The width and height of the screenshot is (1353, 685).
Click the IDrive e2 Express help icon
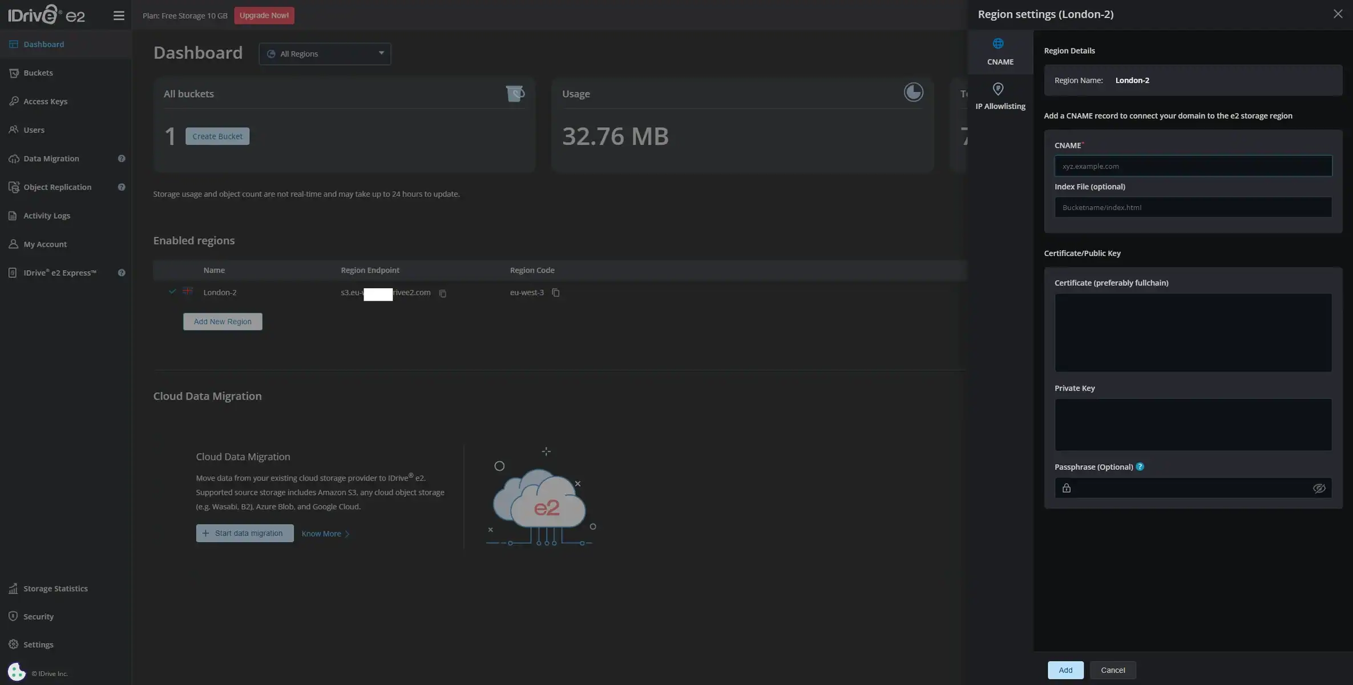pos(122,273)
